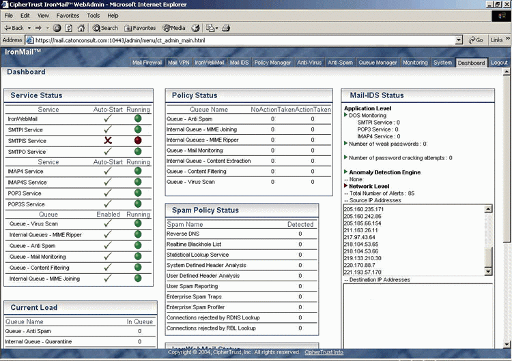This screenshot has height=361, width=512.
Task: Open Favorites panel from the toolbar
Action: tap(140, 28)
